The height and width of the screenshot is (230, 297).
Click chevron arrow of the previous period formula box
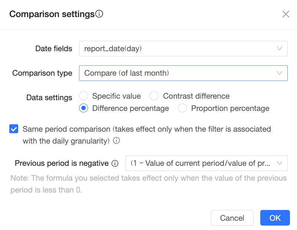pyautogui.click(x=280, y=163)
